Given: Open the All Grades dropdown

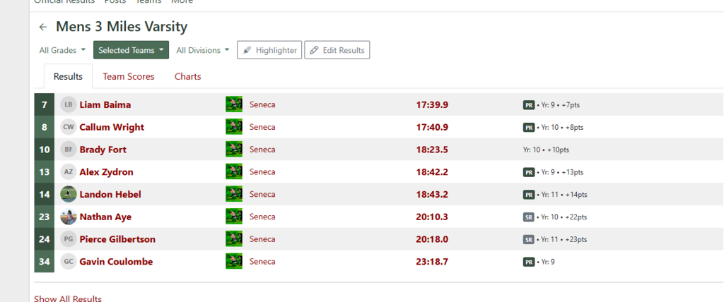Looking at the screenshot, I should pyautogui.click(x=62, y=50).
